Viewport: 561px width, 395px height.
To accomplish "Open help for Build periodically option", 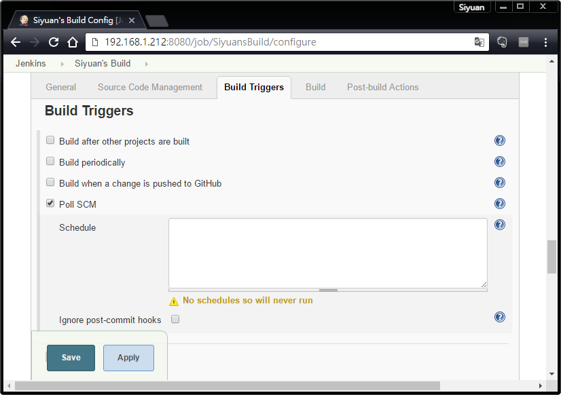I will pos(500,162).
